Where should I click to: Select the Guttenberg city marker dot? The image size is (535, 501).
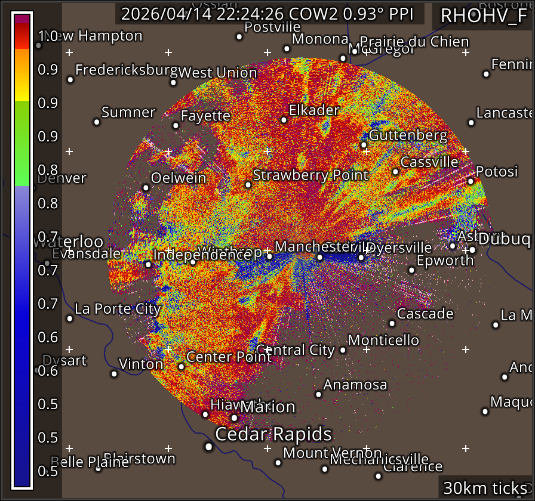tap(364, 144)
